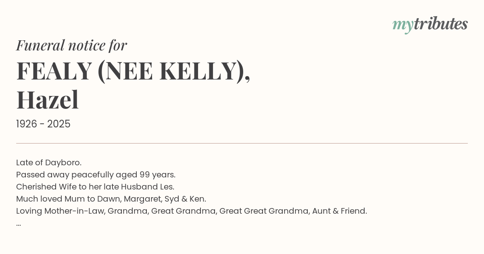Click the name "Dawn" in the notice
Image resolution: width=484 pixels, height=254 pixels.
click(108, 199)
